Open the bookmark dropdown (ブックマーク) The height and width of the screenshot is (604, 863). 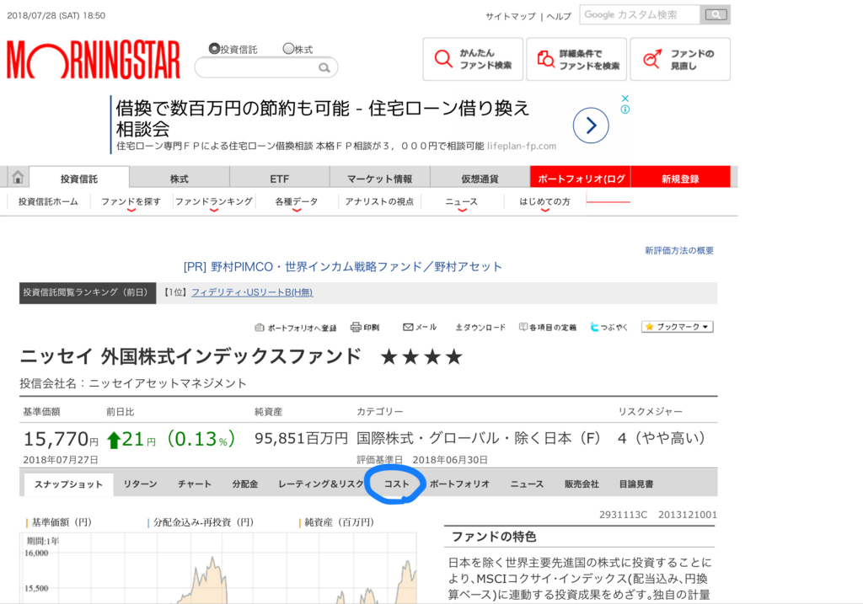(x=678, y=327)
